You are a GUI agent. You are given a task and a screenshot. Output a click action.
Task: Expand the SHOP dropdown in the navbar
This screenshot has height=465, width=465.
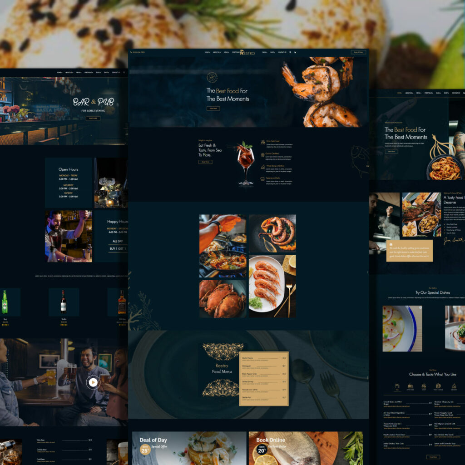click(x=272, y=52)
